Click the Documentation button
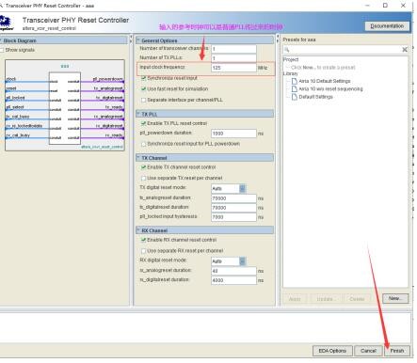417x363 pixels. pos(387,26)
